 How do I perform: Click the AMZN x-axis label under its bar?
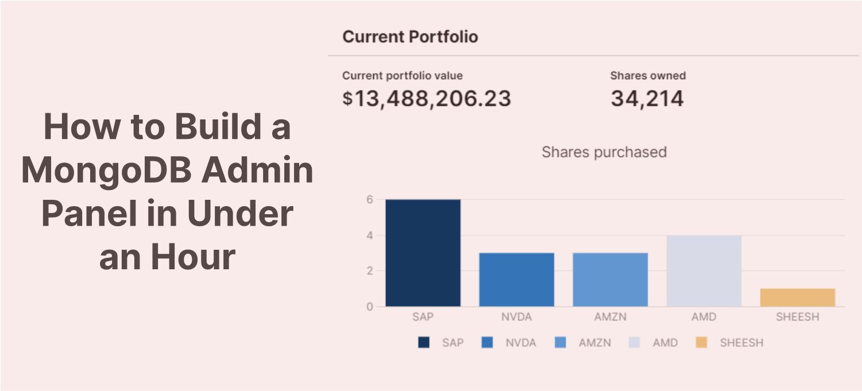tap(610, 317)
